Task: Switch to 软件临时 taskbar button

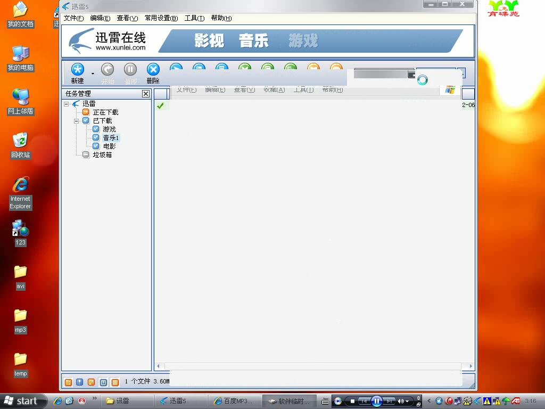Action: [x=289, y=401]
